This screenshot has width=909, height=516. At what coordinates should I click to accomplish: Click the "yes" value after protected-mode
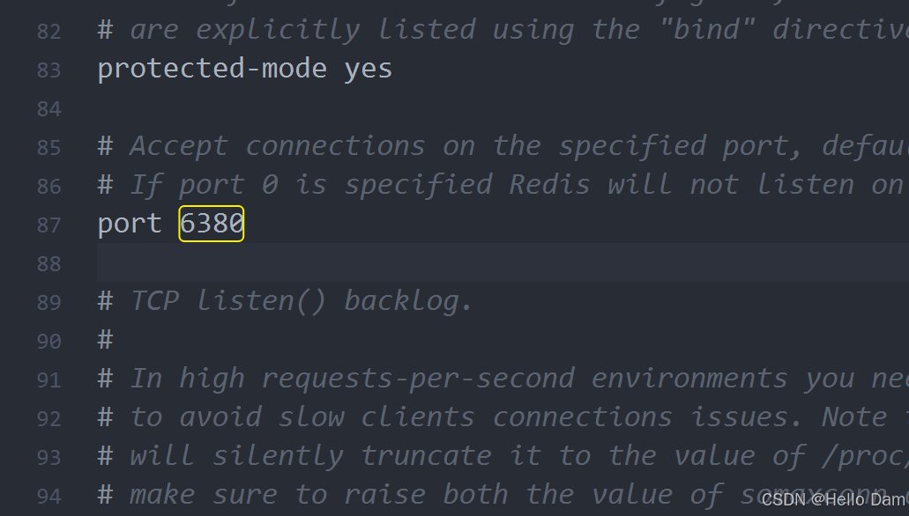(368, 69)
